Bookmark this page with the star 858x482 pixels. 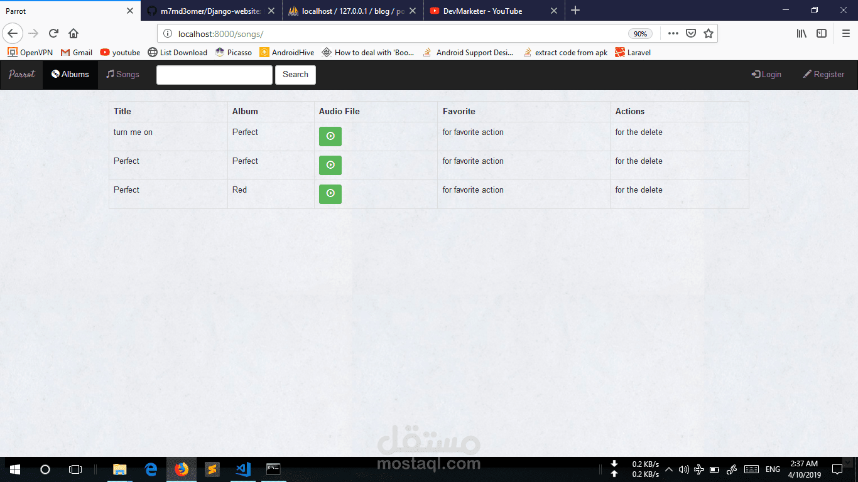tap(709, 34)
